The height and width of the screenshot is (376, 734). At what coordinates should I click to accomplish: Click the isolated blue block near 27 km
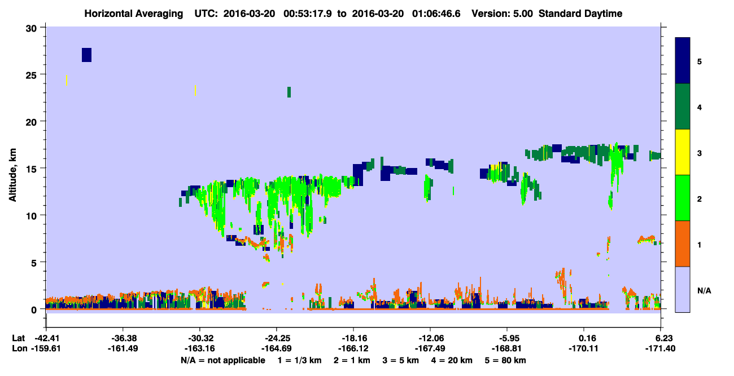tap(86, 55)
